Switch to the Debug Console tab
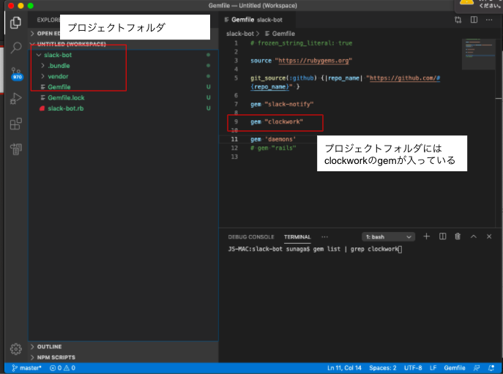This screenshot has height=374, width=503. [251, 237]
